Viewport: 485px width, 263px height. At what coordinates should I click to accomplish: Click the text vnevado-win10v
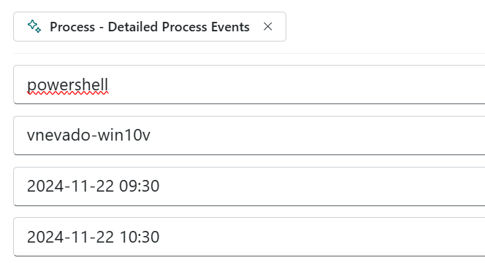[89, 136]
